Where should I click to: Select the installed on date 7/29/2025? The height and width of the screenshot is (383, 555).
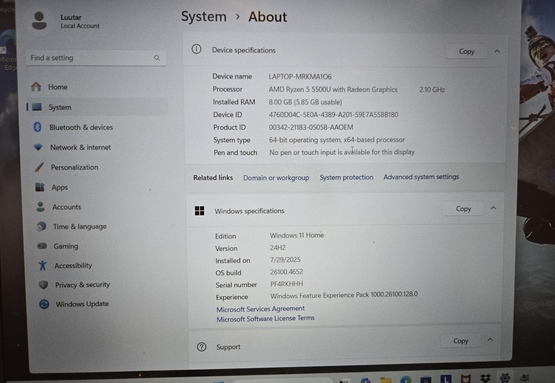[285, 260]
